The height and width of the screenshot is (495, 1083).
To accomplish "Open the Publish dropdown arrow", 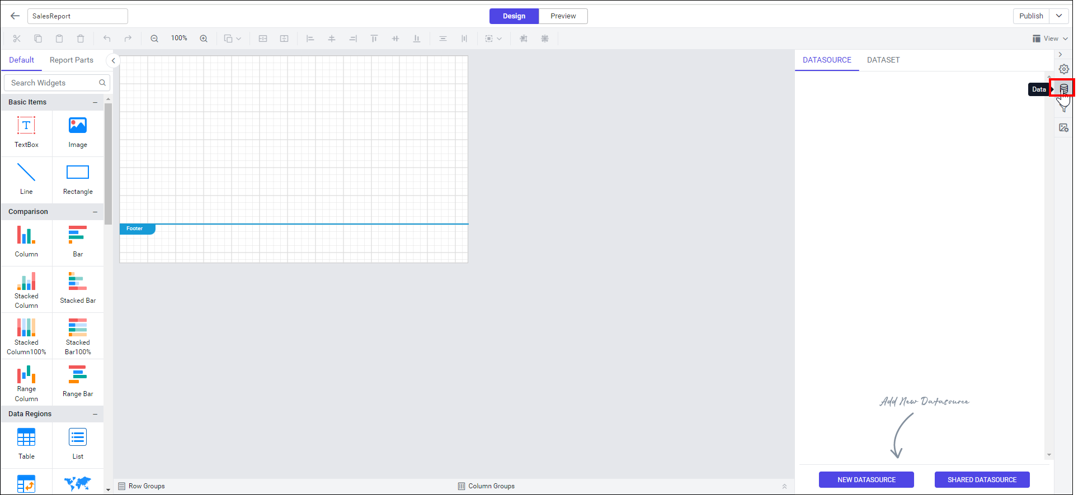I will coord(1059,16).
